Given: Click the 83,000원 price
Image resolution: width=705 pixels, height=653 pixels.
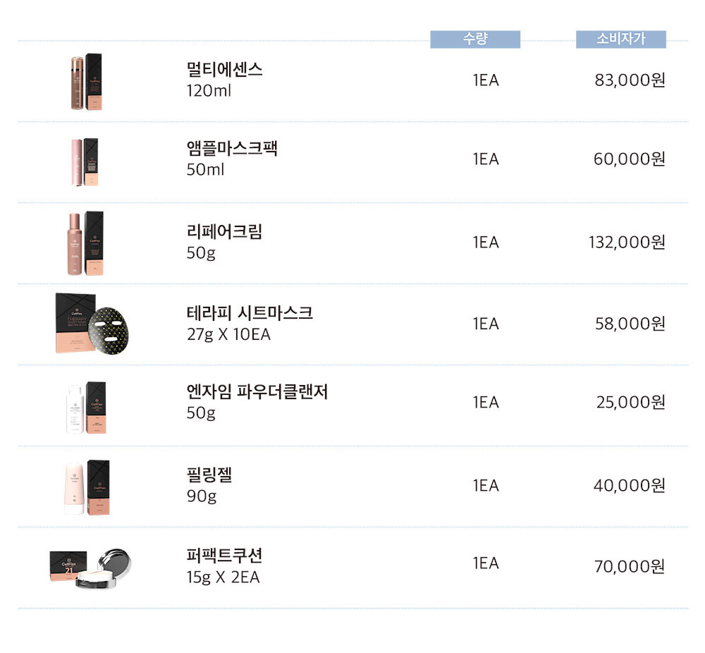Looking at the screenshot, I should tap(630, 80).
